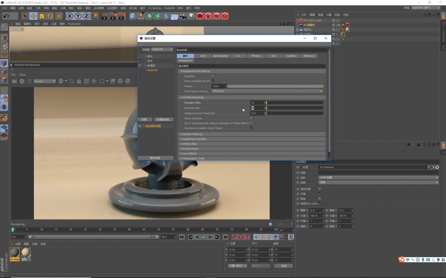Click the Adaptive Error Threshold slider track
This screenshot has width=446, height=278.
point(294,113)
